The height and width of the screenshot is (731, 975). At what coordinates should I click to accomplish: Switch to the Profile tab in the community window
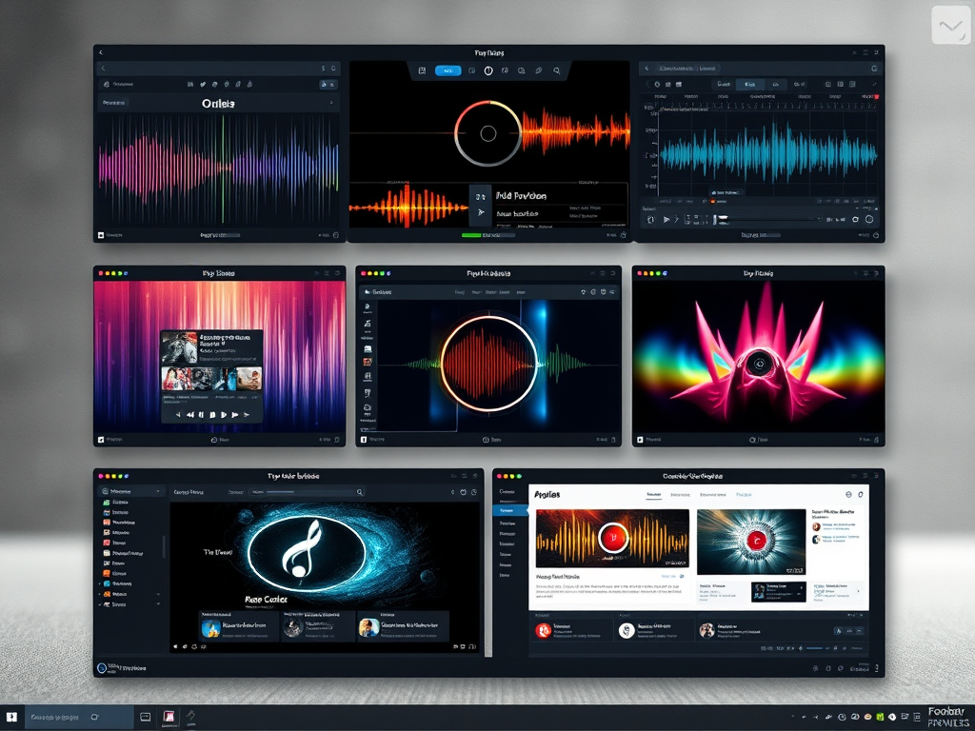pos(744,494)
